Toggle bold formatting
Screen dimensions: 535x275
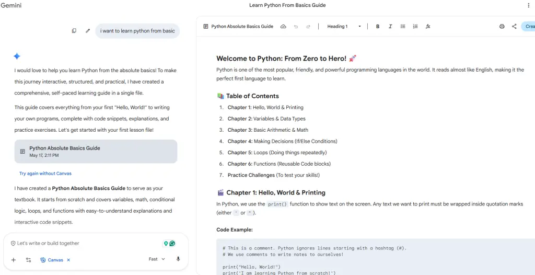(x=378, y=26)
